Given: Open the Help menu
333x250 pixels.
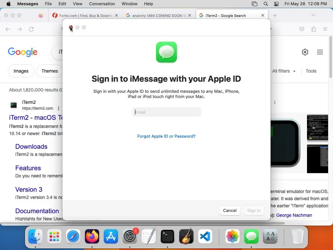Looking at the screenshot, I should coord(148,4).
